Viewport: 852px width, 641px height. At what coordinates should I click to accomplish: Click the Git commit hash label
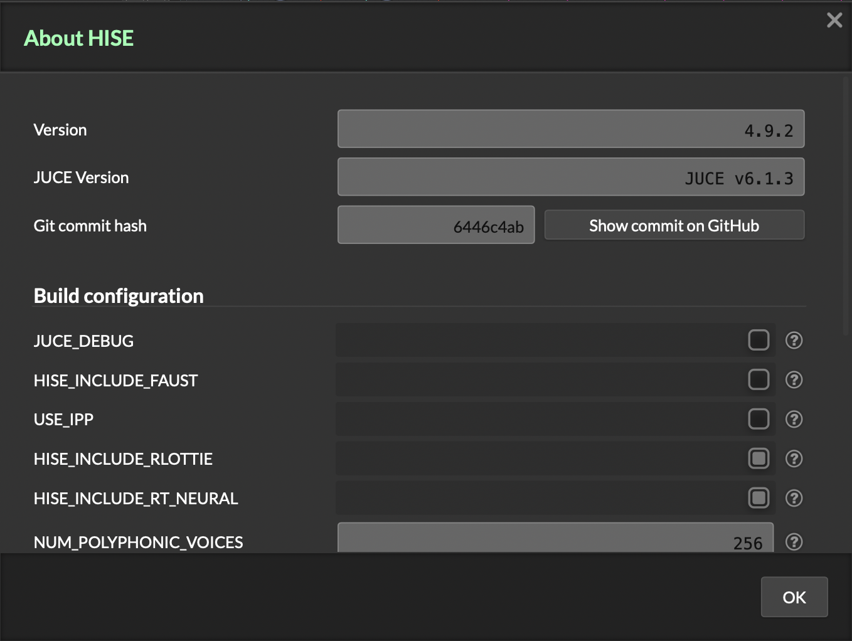point(90,226)
